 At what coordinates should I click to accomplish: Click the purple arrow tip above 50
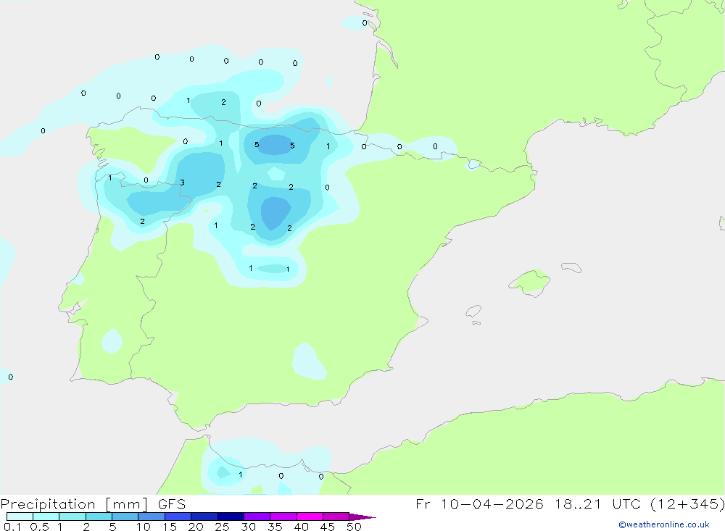tap(362, 517)
